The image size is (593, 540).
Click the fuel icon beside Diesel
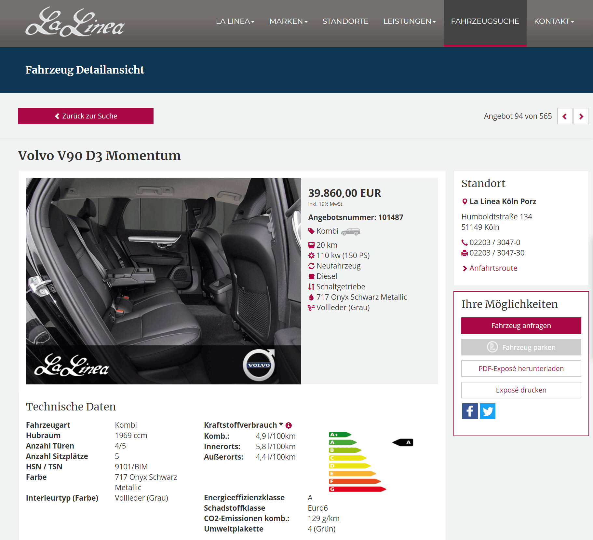[311, 276]
